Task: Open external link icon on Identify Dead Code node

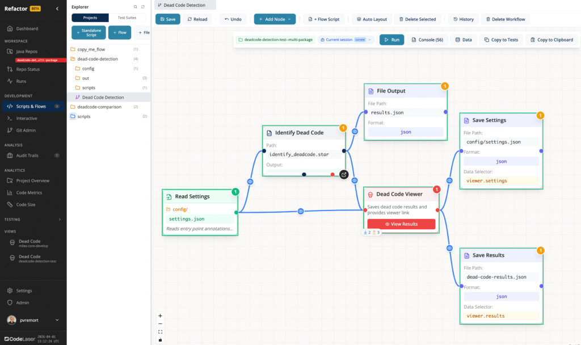Action: (x=344, y=174)
